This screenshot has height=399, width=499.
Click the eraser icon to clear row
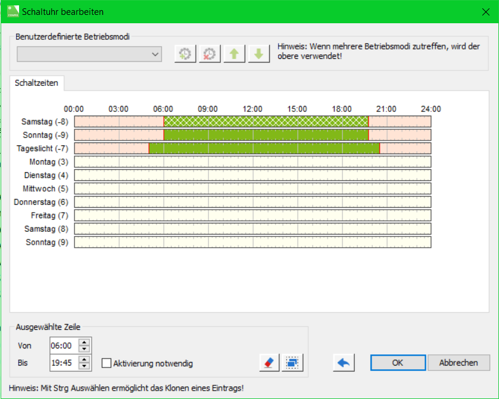click(x=269, y=362)
